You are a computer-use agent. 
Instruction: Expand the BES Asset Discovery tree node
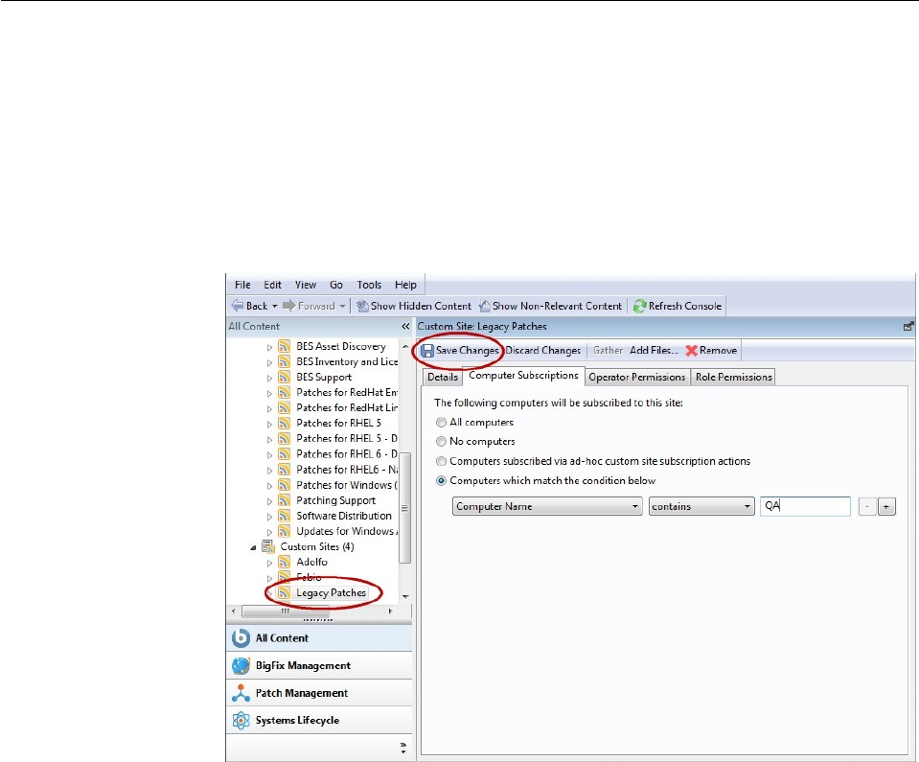tap(269, 347)
